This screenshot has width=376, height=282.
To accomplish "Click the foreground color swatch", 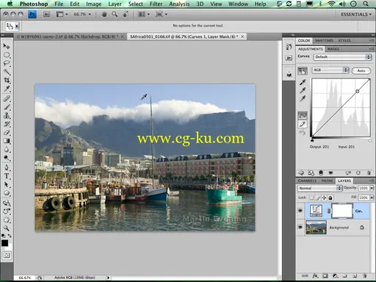I will coord(4,243).
